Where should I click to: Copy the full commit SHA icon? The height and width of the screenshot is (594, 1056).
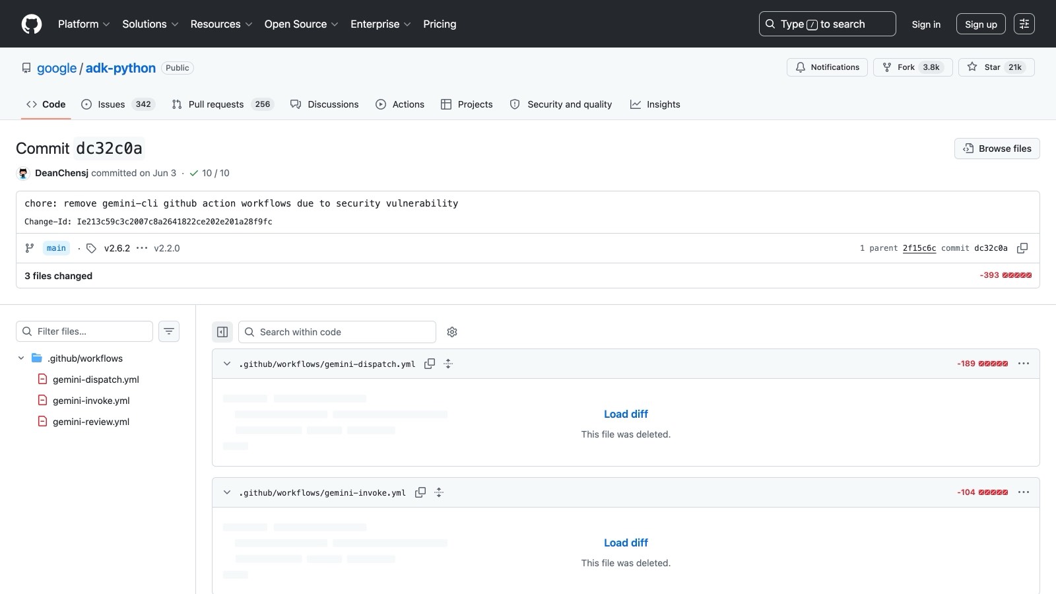point(1022,248)
